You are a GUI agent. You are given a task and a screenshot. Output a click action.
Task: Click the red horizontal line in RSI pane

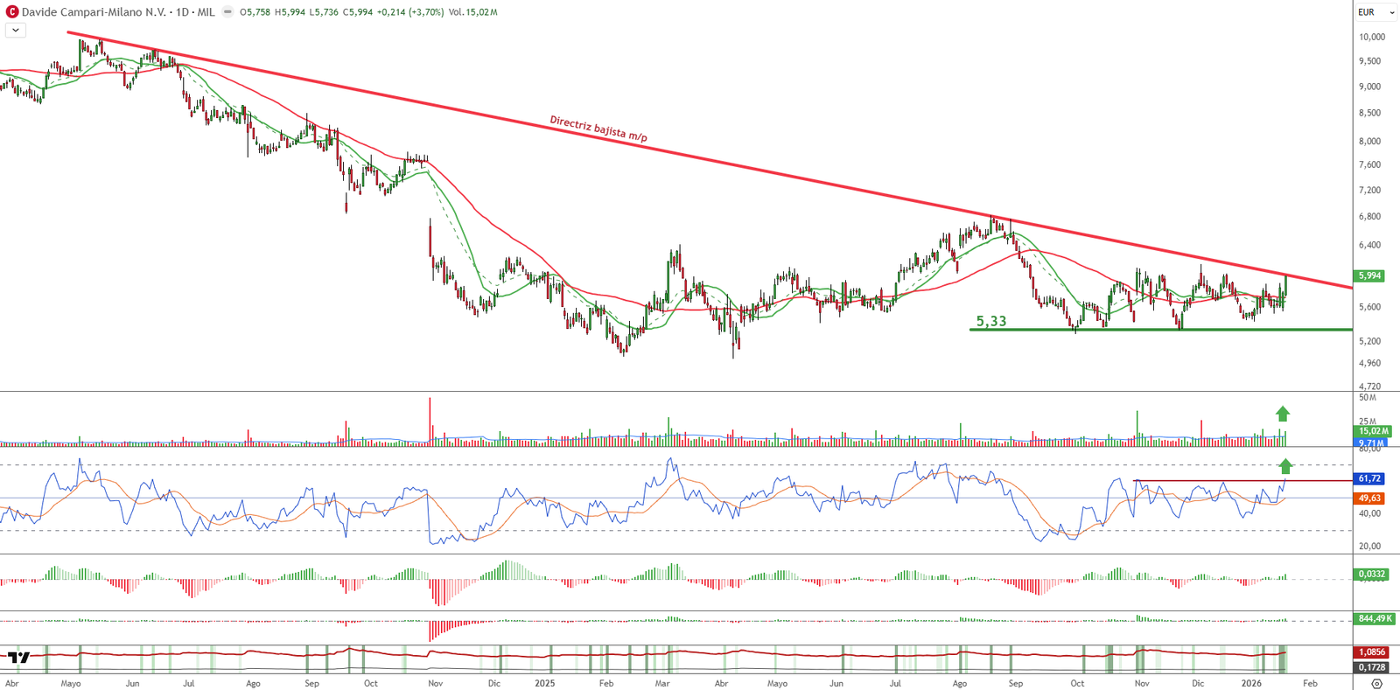[1225, 481]
